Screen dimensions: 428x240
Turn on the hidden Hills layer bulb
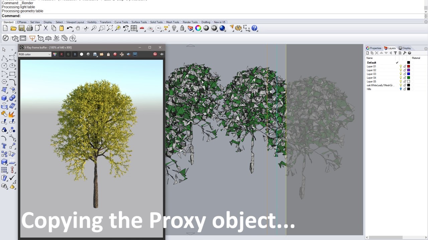tap(401, 89)
